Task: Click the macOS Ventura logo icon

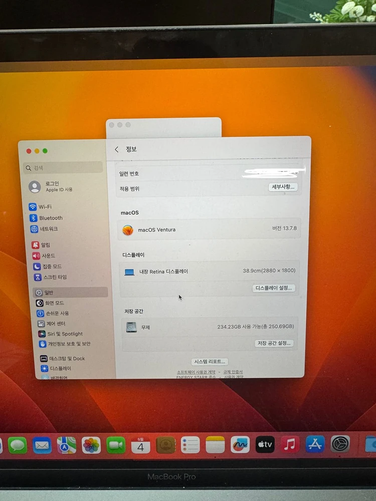Action: (x=128, y=230)
